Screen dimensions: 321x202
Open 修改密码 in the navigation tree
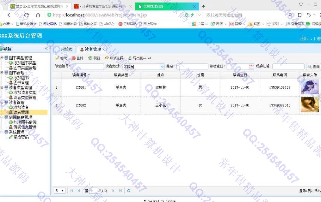click(21, 137)
